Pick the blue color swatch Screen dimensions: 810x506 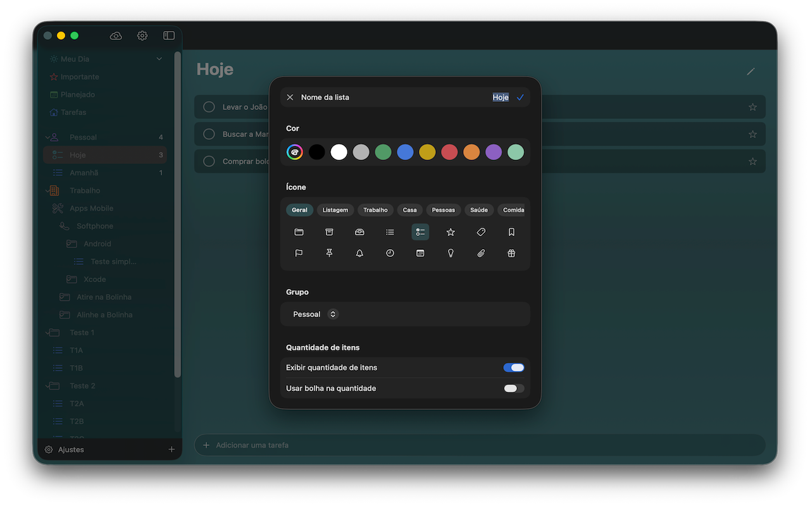point(405,152)
